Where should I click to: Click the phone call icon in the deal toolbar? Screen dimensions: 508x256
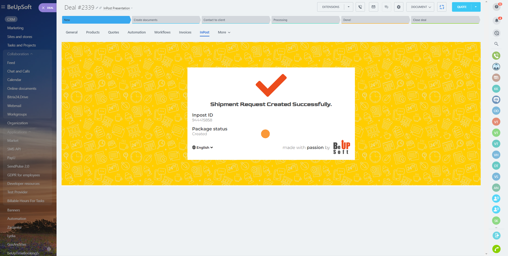(x=360, y=7)
